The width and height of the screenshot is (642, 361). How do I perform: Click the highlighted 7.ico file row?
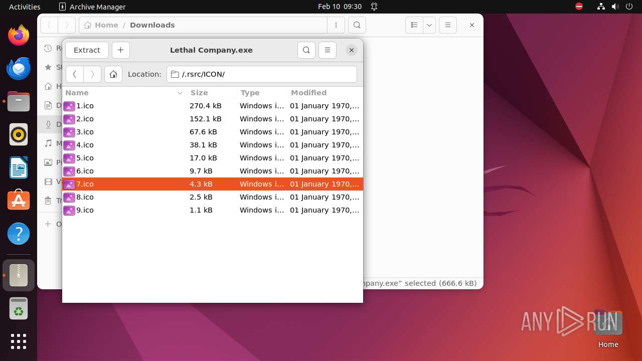coord(213,184)
